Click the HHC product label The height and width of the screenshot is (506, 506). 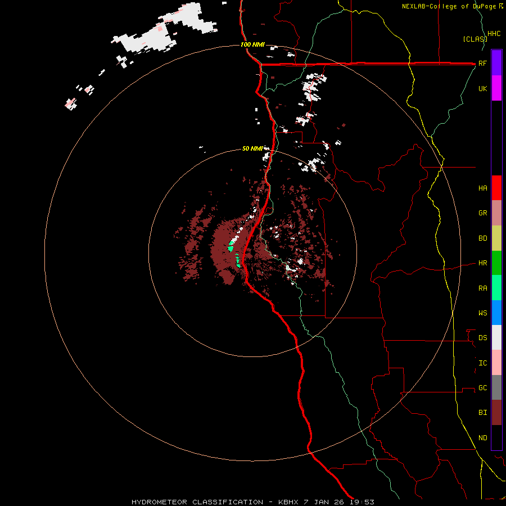point(494,34)
